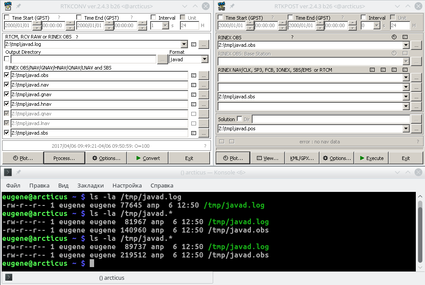Click the Execute button in RTKPOST
Image resolution: width=425 pixels, height=285 pixels.
click(x=370, y=158)
